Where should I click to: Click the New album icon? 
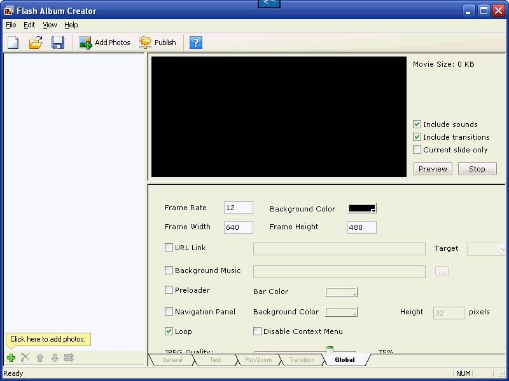pos(13,43)
